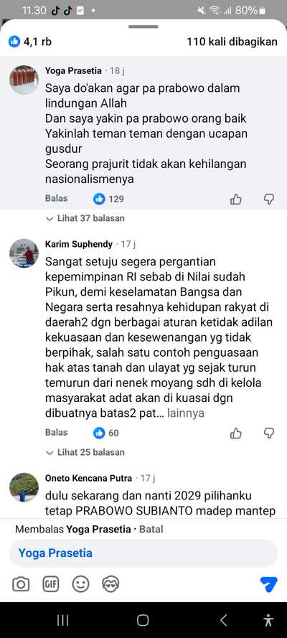Expand Lihat 37 balasan replies
Viewport: 287px width, 638px height.
coord(85,218)
